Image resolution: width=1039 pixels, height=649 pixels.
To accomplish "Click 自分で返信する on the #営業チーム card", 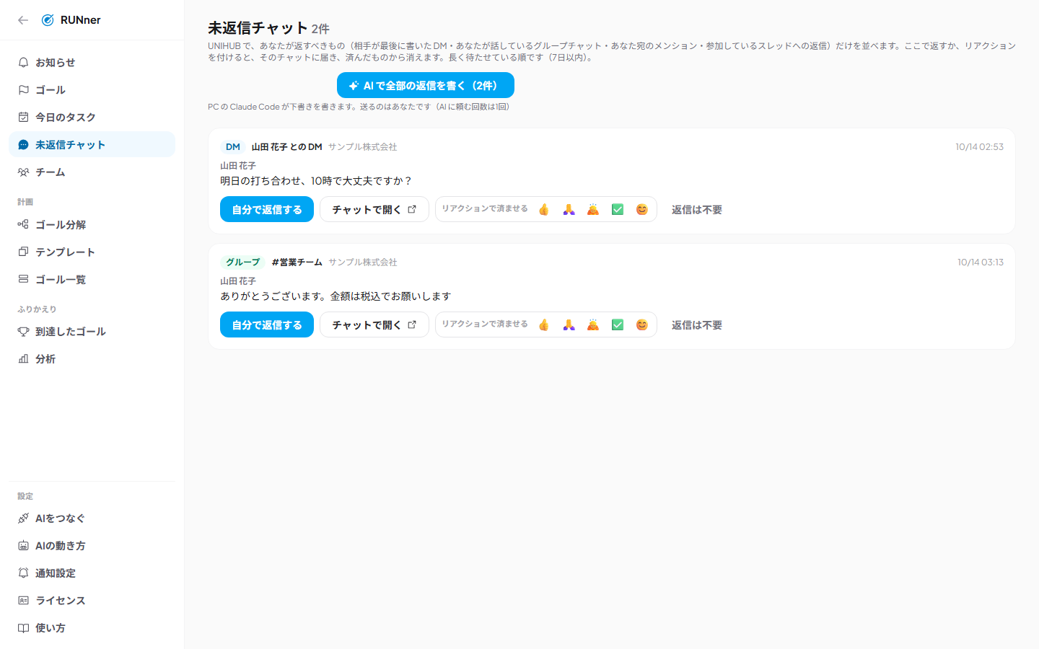I will click(x=267, y=324).
